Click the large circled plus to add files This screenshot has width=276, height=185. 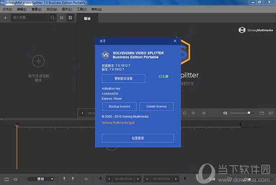[38, 61]
